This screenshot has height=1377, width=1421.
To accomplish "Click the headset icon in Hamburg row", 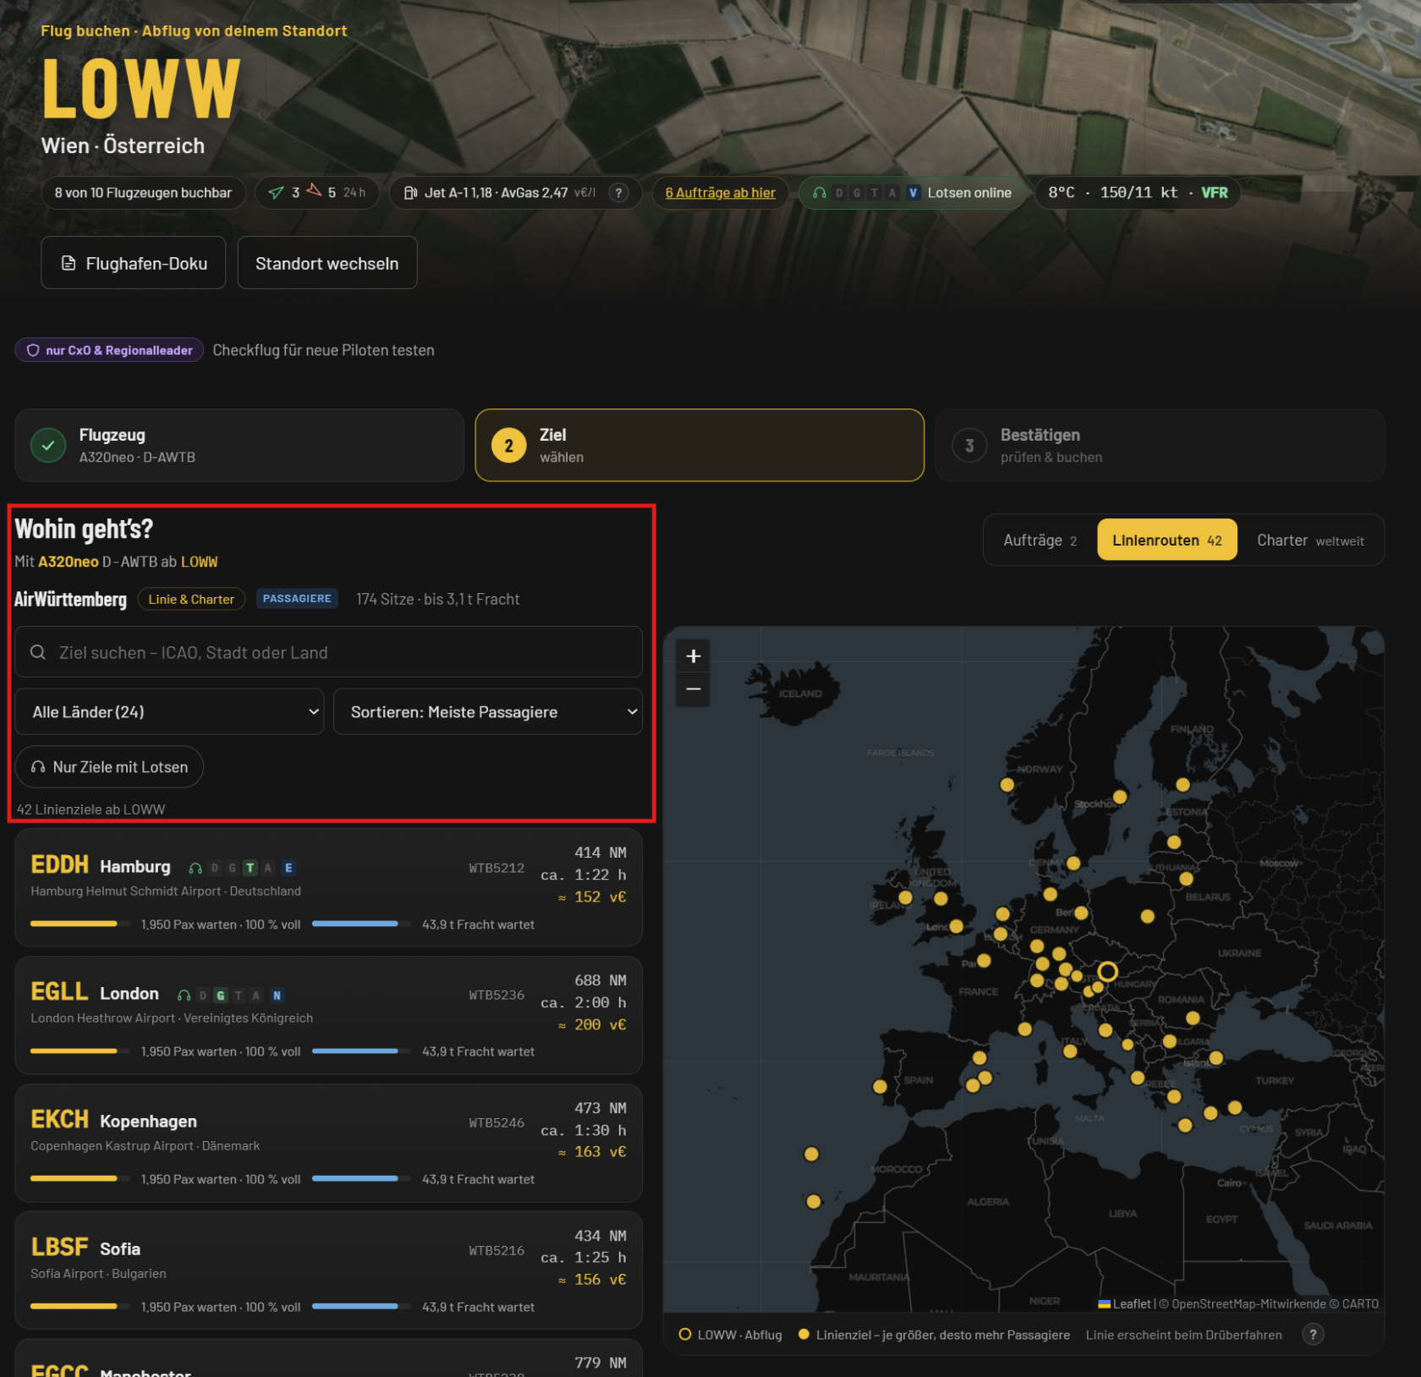I will 195,868.
